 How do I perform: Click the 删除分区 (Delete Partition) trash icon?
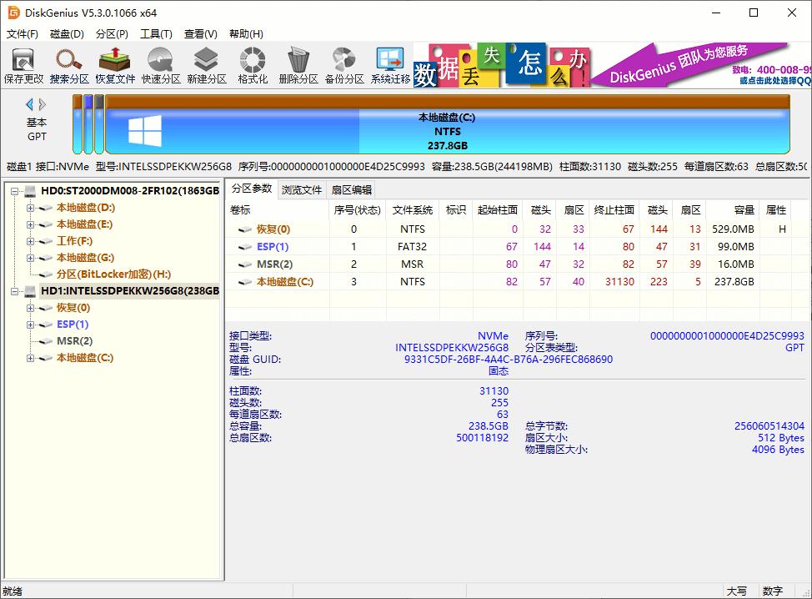[298, 65]
